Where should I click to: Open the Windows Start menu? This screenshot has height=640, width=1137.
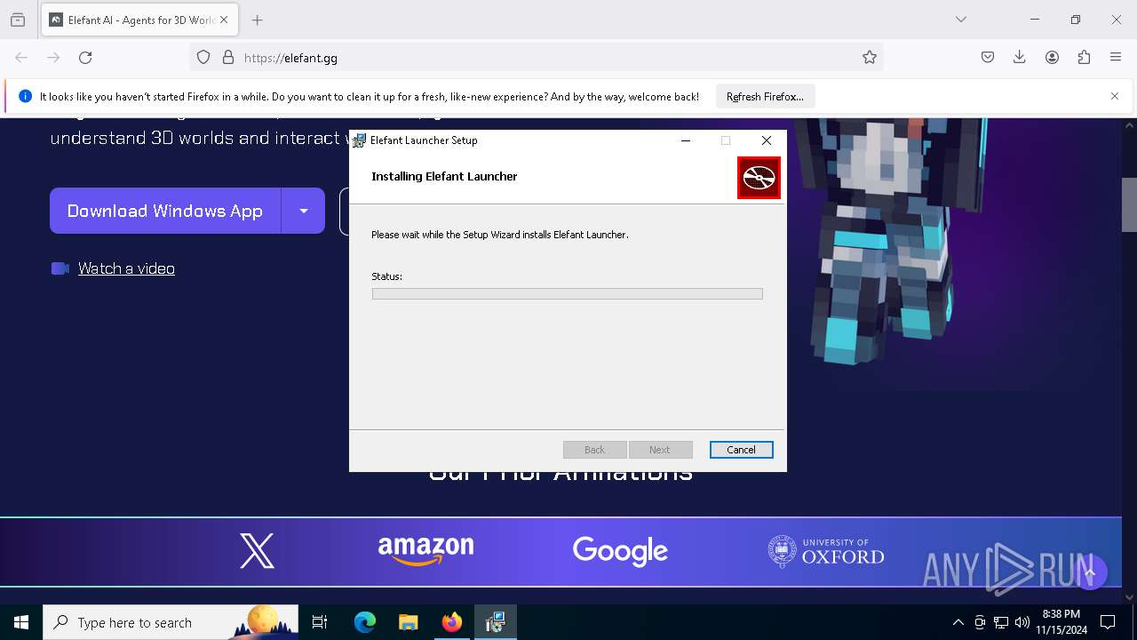(x=21, y=622)
